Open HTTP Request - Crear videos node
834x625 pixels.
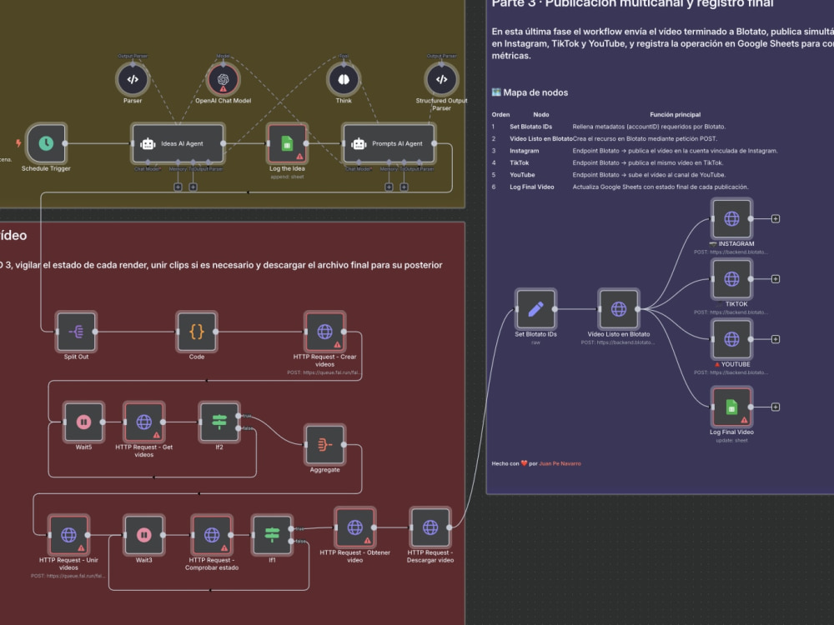(x=325, y=332)
